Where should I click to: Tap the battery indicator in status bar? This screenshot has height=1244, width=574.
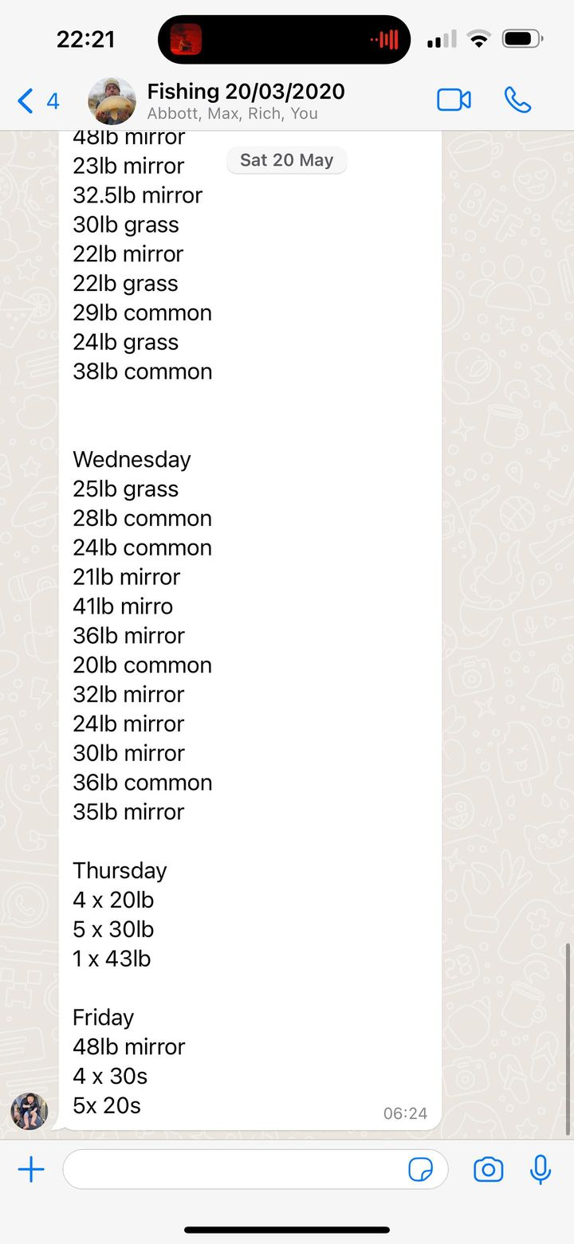coord(522,39)
